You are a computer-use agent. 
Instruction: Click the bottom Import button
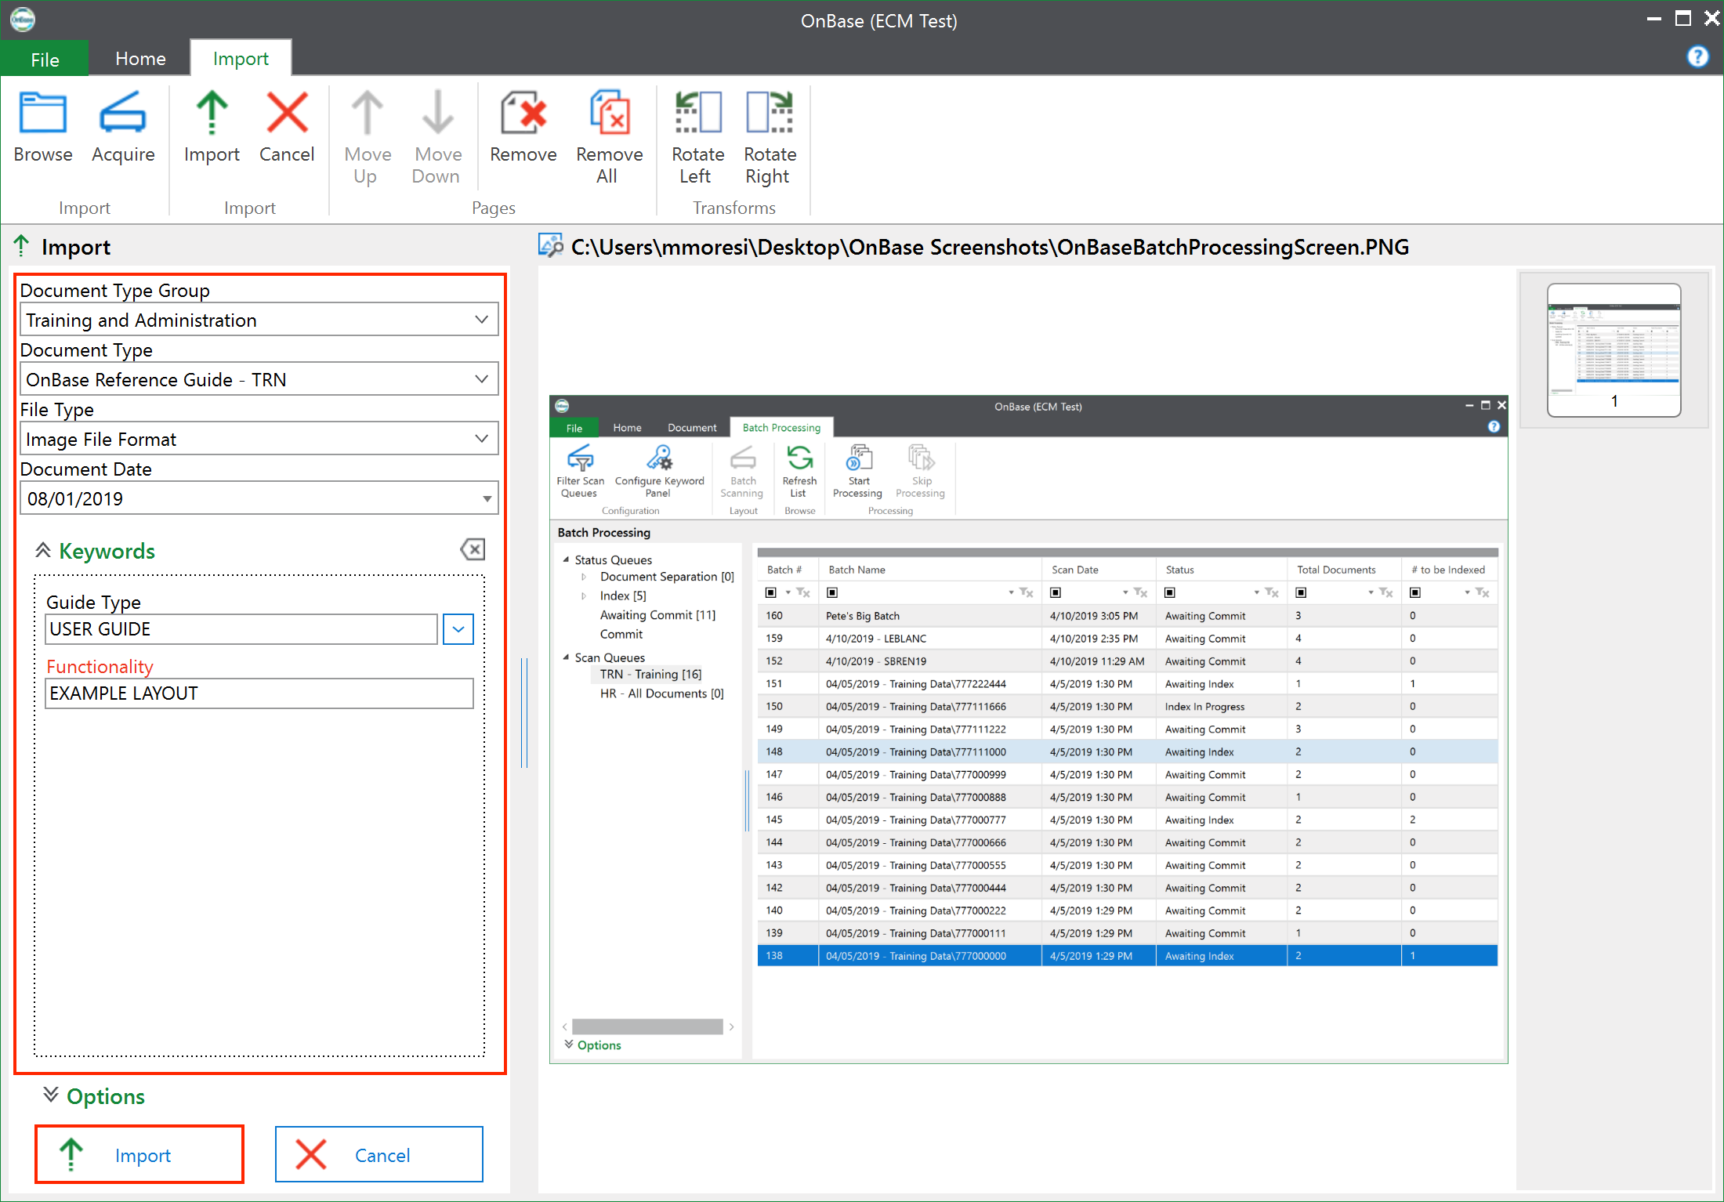click(x=140, y=1154)
